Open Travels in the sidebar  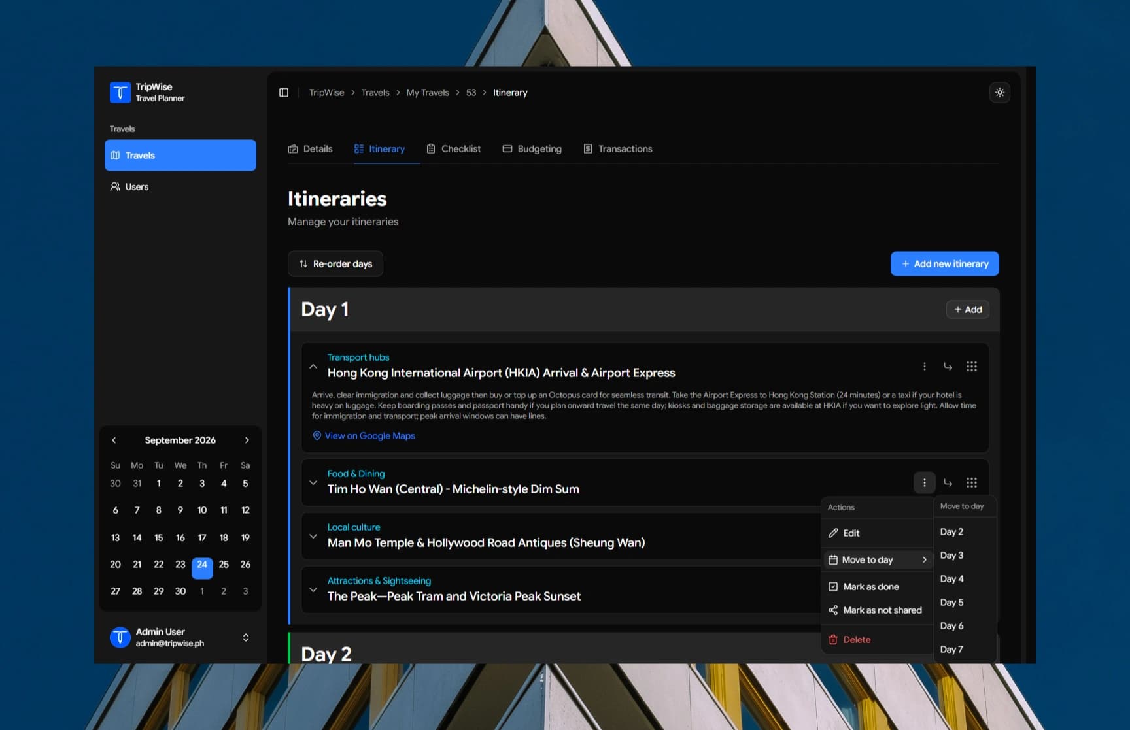[x=180, y=156]
